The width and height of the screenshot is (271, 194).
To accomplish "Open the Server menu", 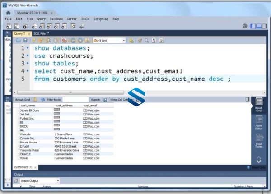I will 72,19.
